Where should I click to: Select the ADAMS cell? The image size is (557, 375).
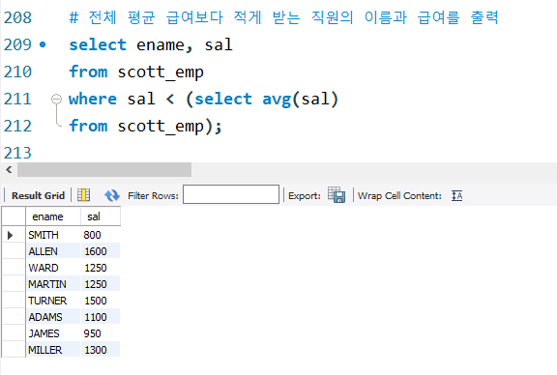(53, 317)
